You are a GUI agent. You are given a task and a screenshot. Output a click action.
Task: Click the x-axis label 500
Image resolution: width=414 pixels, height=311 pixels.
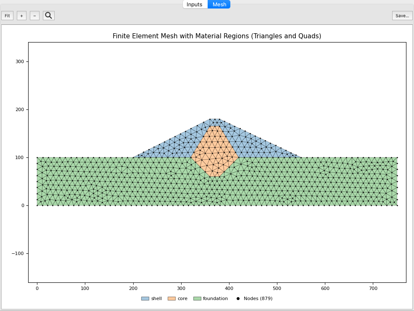tap(277, 289)
